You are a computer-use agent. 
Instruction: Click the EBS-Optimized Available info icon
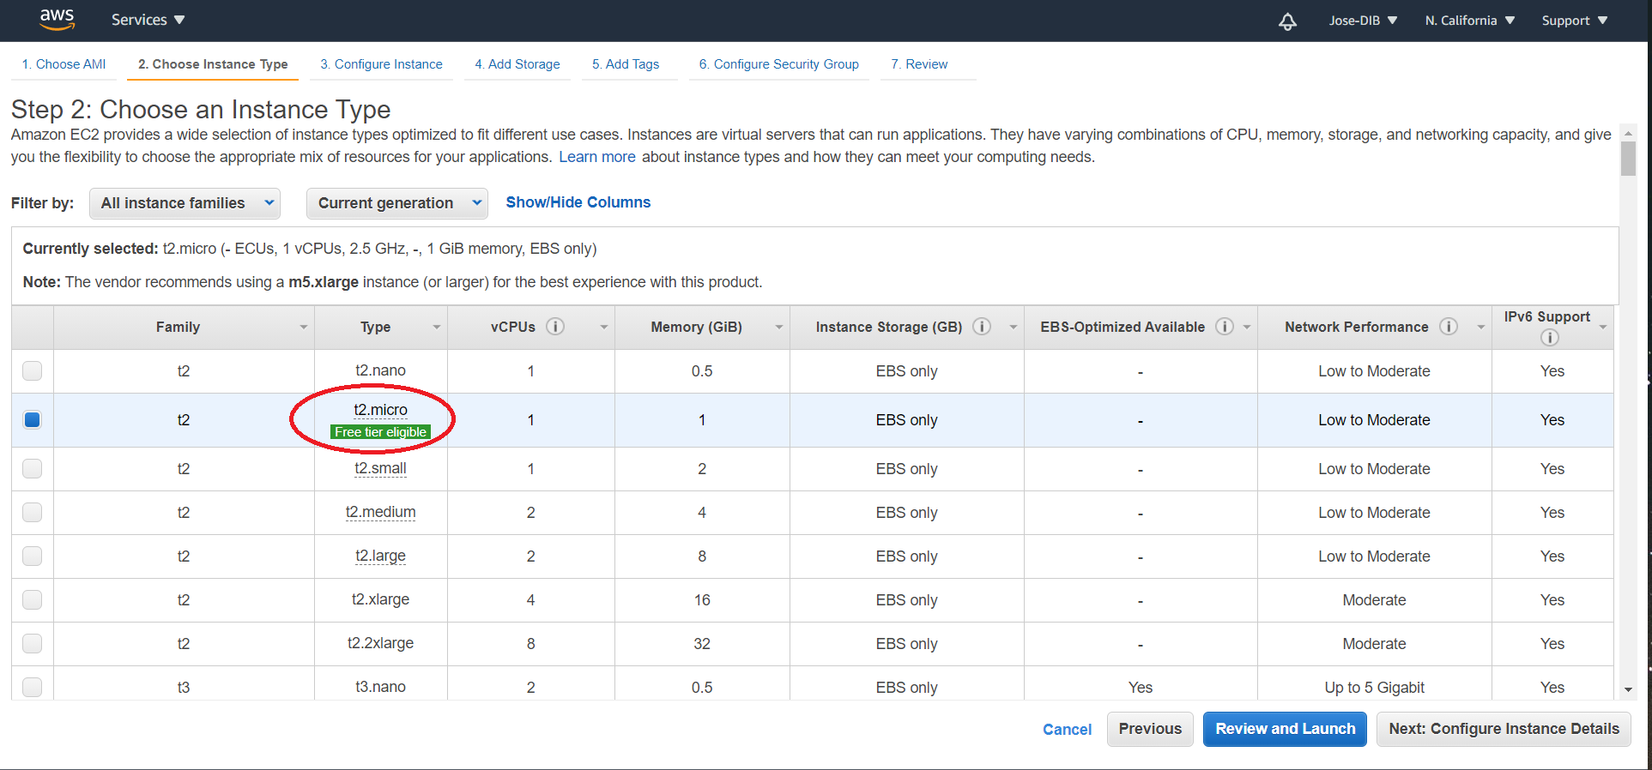1225,327
